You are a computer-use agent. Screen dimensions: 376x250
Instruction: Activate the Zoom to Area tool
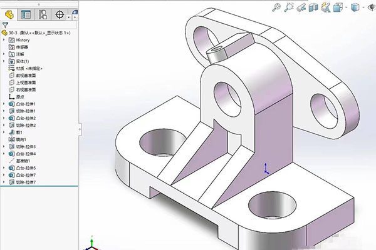point(289,7)
